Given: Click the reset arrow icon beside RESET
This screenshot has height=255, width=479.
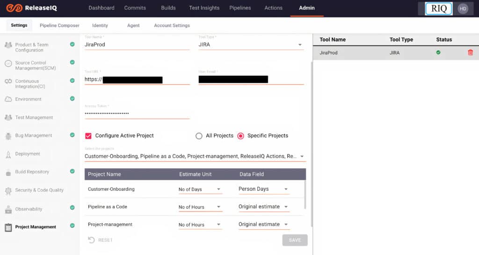Looking at the screenshot, I should pyautogui.click(x=91, y=240).
